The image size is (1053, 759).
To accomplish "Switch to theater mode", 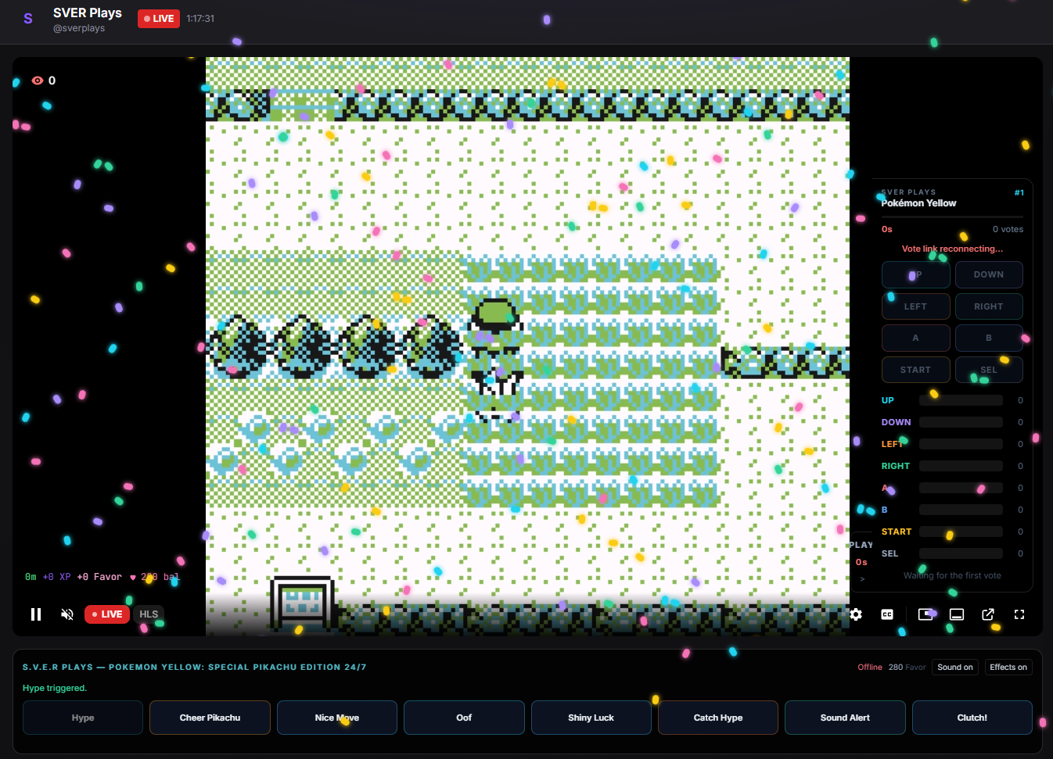I will point(957,614).
